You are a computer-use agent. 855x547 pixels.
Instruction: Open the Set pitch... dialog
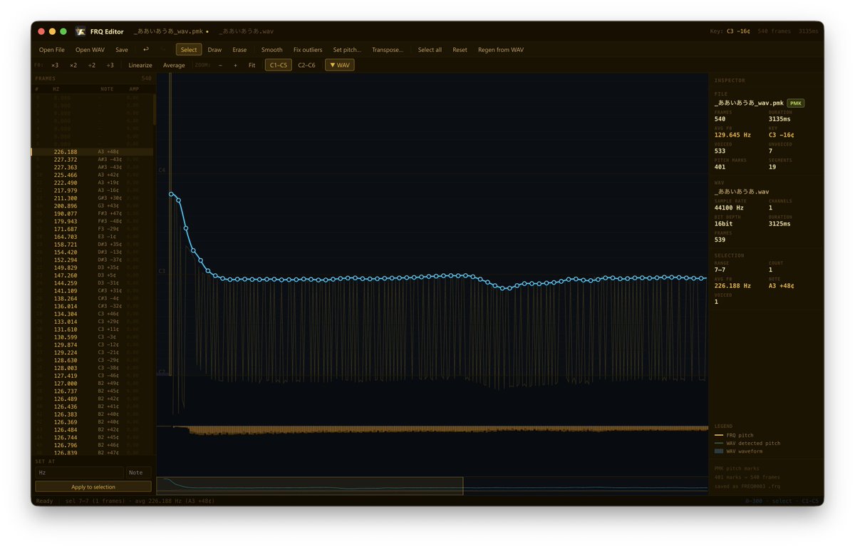pos(347,50)
